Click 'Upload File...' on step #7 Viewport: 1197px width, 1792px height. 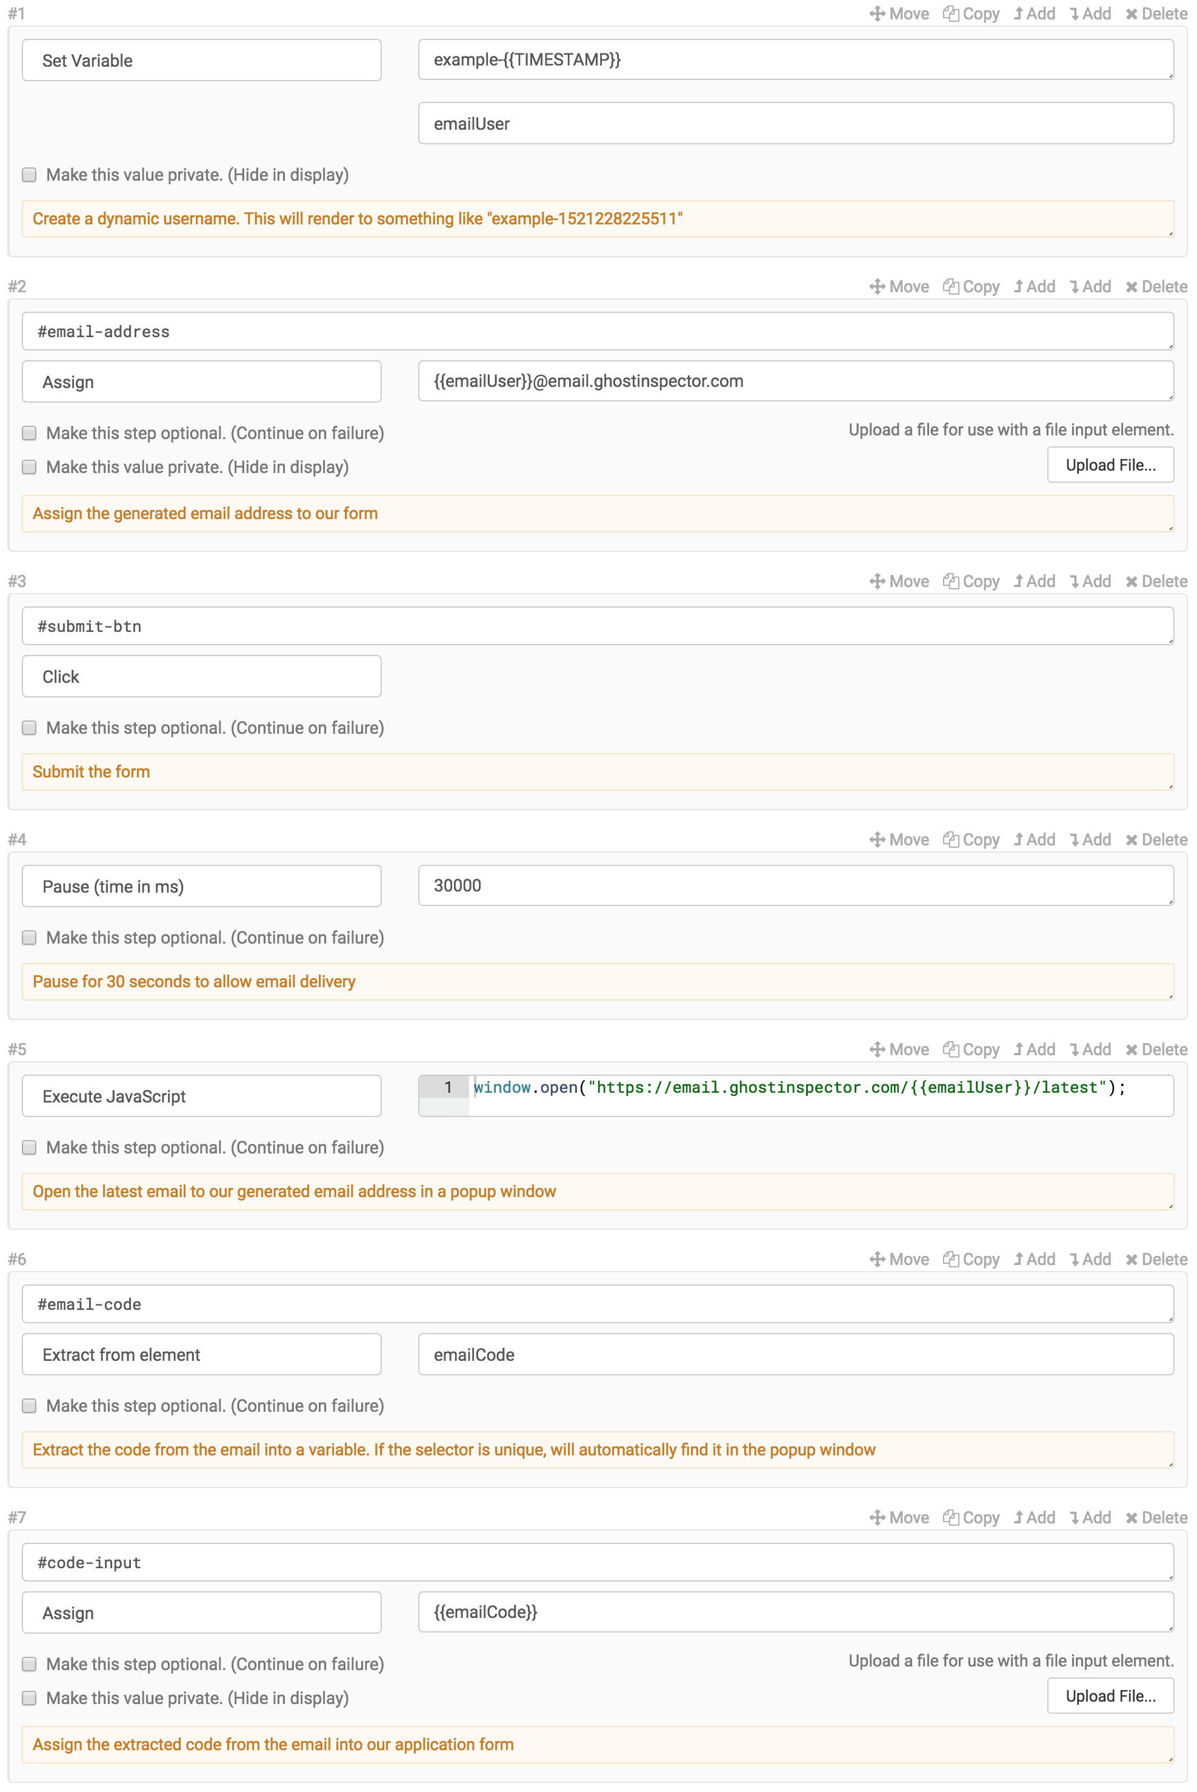coord(1111,1696)
